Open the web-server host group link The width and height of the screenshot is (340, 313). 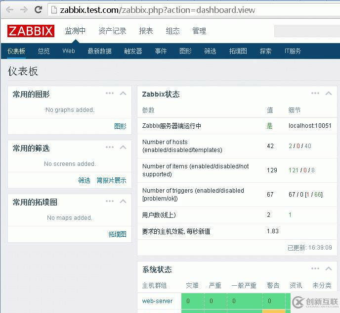pyautogui.click(x=157, y=301)
